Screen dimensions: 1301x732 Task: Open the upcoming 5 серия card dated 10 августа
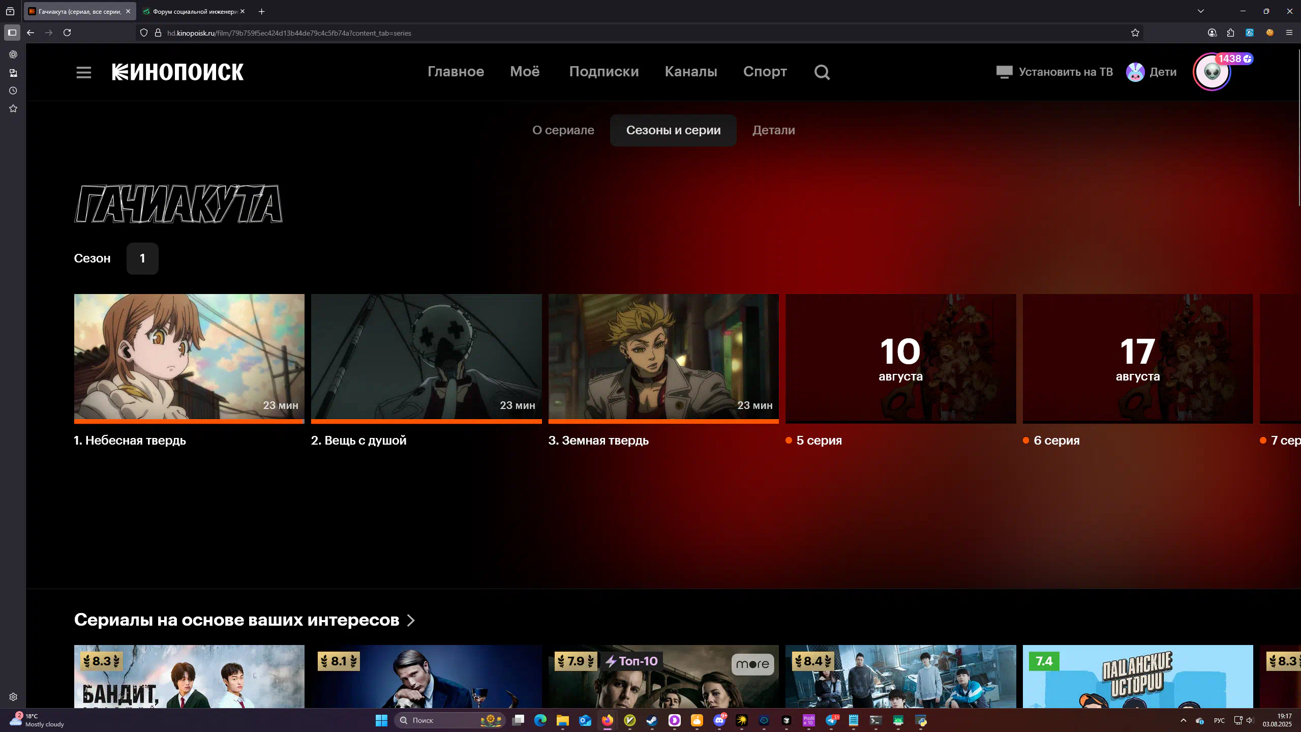pyautogui.click(x=900, y=359)
